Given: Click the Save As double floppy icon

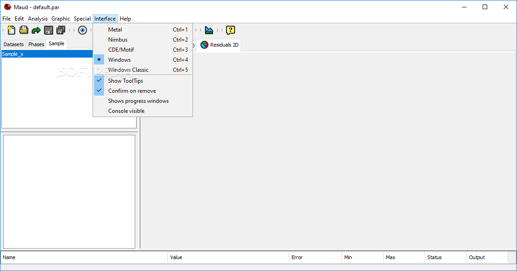Looking at the screenshot, I should (61, 30).
